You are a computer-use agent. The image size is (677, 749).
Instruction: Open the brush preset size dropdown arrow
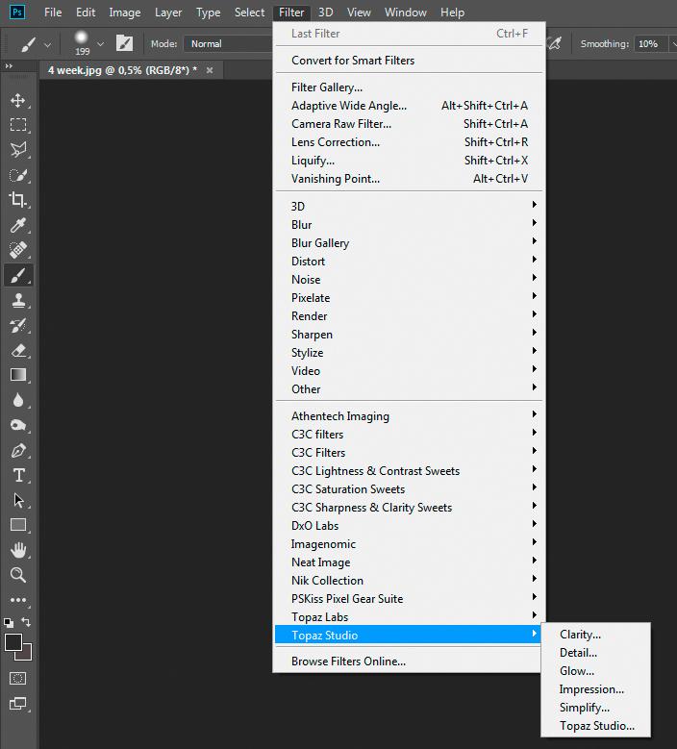point(100,44)
